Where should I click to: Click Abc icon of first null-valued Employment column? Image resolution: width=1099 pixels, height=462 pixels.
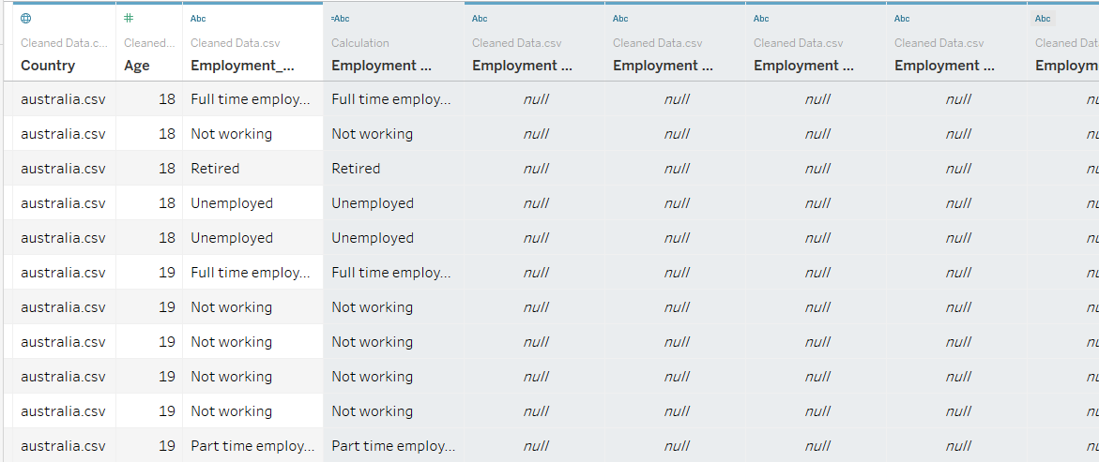(x=480, y=18)
